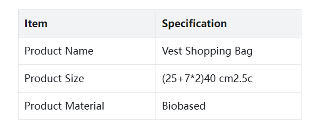
Task: Click the "Item" column header
Action: [x=36, y=24]
